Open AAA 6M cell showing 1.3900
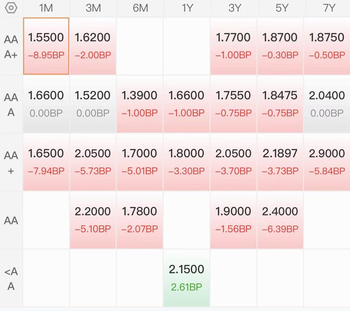 (140, 104)
